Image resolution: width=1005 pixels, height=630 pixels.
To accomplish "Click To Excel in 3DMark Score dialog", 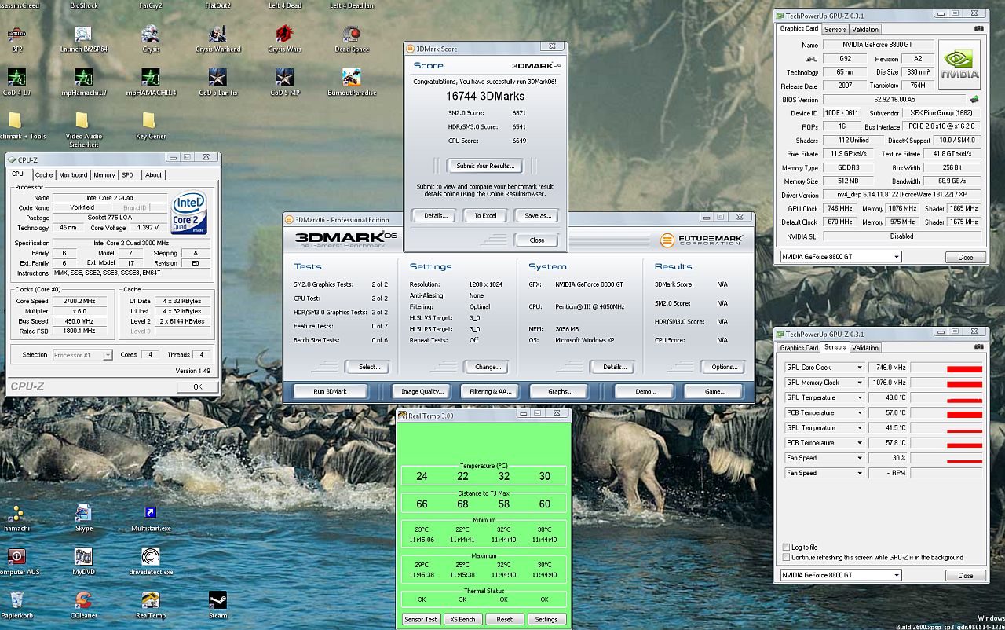I will [x=485, y=215].
